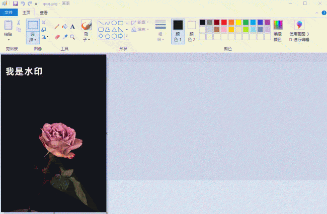Pick the red color swatch
Screen dimensions: 327x214
click(x=224, y=22)
